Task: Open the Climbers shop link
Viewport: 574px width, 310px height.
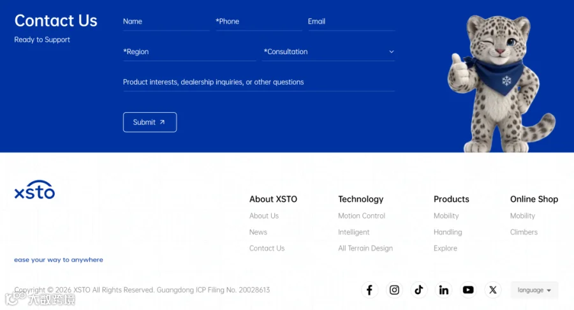Action: (x=524, y=232)
